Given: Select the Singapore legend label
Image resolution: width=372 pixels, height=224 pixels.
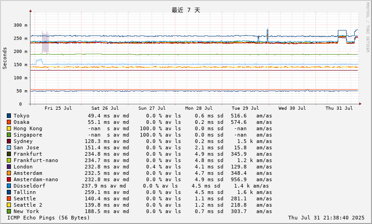Looking at the screenshot, I should (28, 135).
